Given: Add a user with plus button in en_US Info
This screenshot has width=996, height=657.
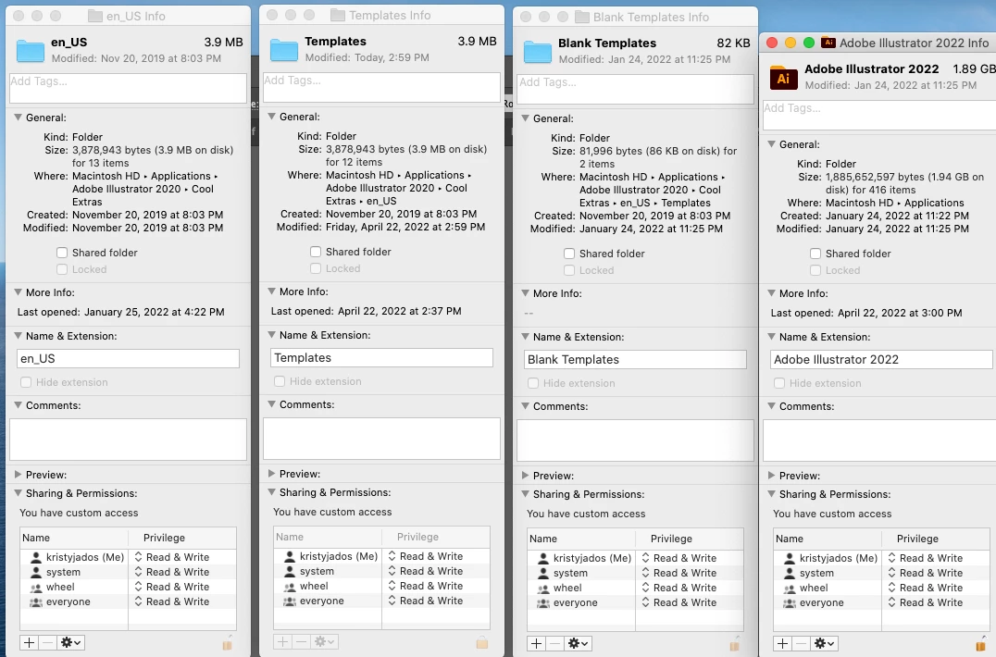Looking at the screenshot, I should [x=30, y=642].
